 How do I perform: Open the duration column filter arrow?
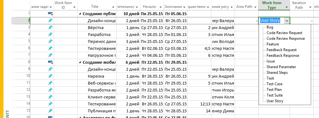coord(137,7)
